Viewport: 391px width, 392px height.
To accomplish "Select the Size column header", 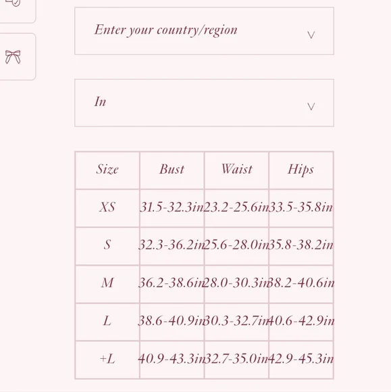I will coord(107,169).
